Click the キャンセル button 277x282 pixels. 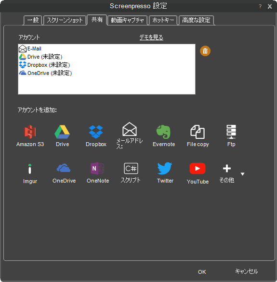pyautogui.click(x=246, y=271)
